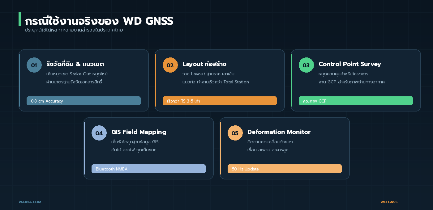Collapse the 'Deformation Monitor' card
The image size is (433, 210).
pyautogui.click(x=285, y=148)
